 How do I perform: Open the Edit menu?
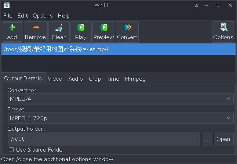(23, 16)
